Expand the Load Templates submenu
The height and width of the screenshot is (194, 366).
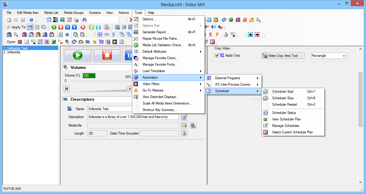coord(169,71)
